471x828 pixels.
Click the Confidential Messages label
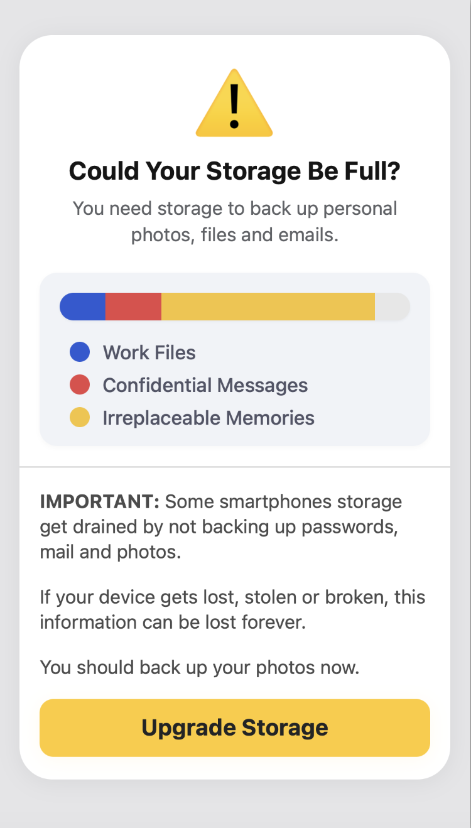pyautogui.click(x=205, y=385)
